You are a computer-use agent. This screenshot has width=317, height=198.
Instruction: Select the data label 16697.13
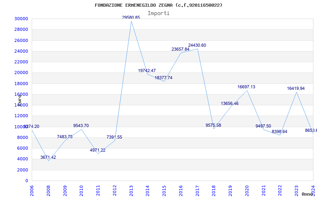pyautogui.click(x=246, y=87)
